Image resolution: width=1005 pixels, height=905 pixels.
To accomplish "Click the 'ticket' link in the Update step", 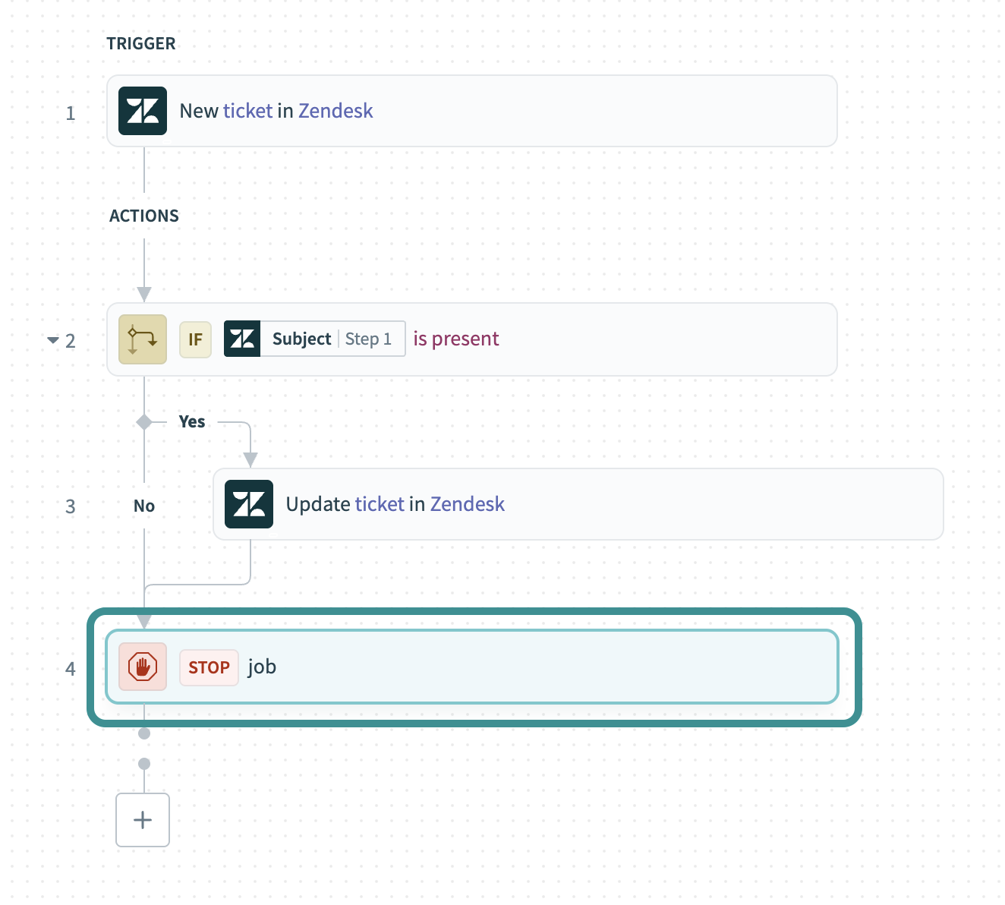I will [x=380, y=504].
